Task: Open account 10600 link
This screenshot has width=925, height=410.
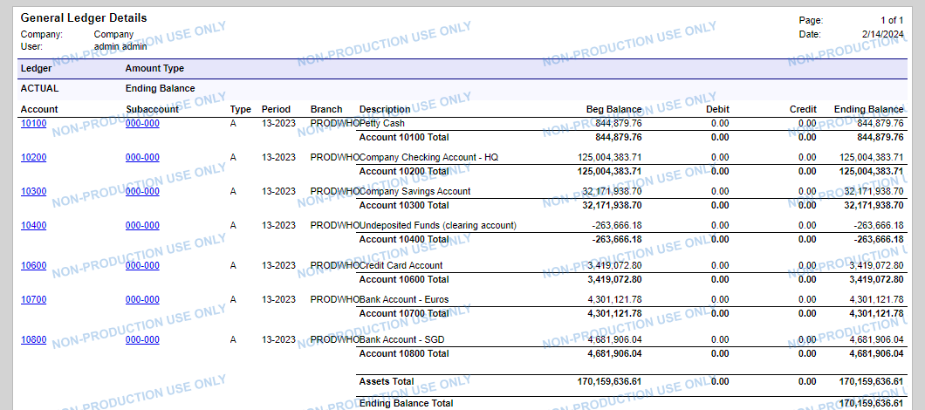Action: click(x=33, y=266)
